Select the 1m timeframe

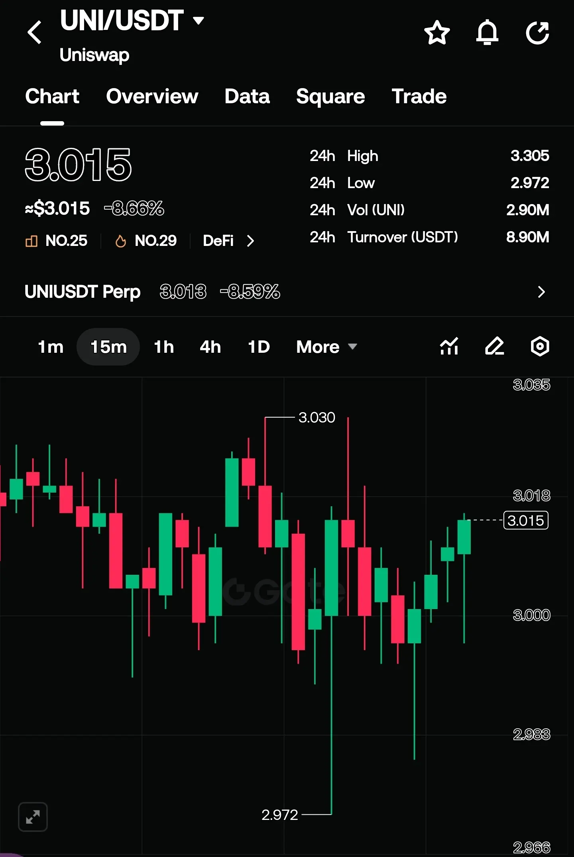(x=51, y=347)
